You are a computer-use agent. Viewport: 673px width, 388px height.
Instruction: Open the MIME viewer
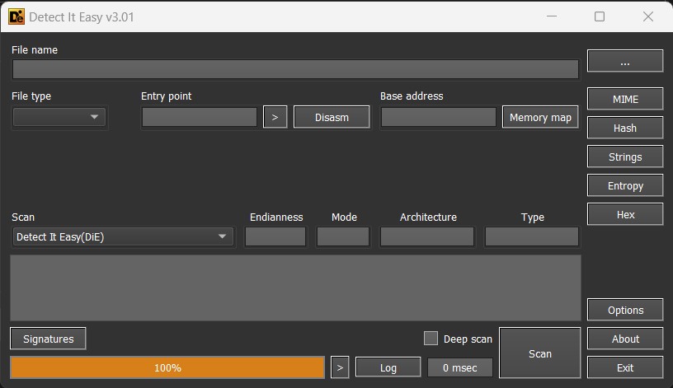[624, 99]
